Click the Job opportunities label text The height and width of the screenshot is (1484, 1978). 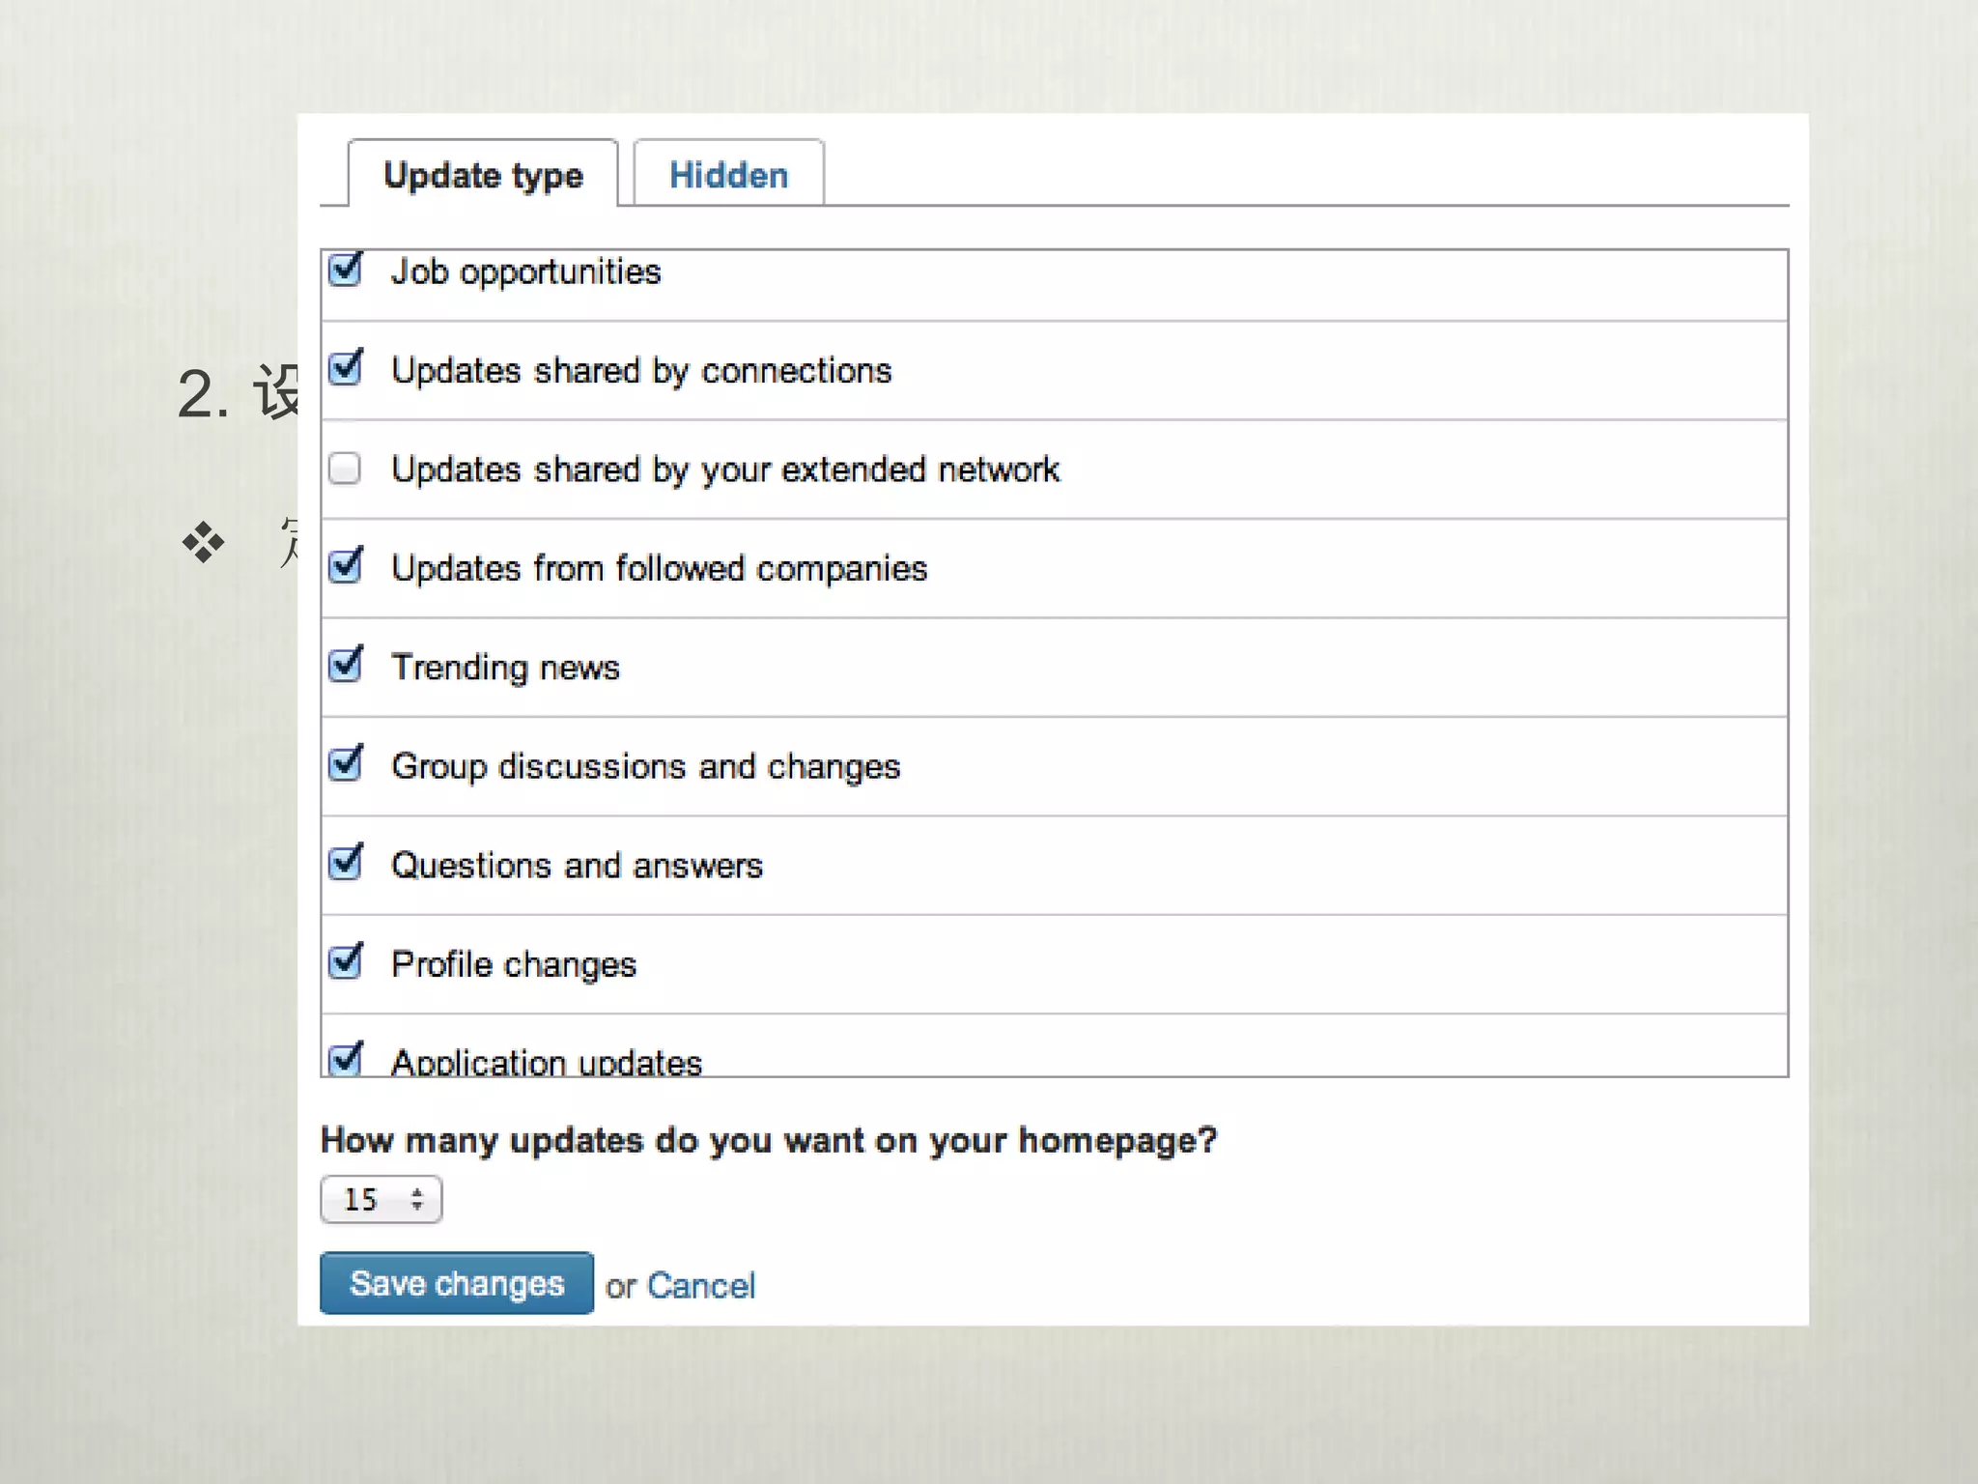(525, 272)
